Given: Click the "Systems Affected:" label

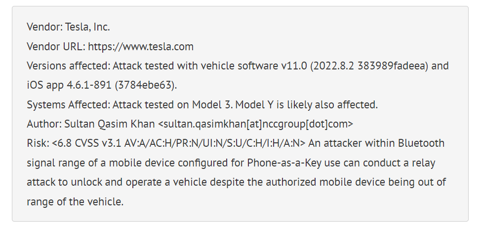Looking at the screenshot, I should (x=68, y=105).
